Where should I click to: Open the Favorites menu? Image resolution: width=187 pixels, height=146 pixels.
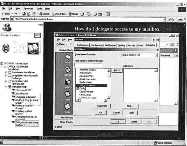tap(28, 9)
